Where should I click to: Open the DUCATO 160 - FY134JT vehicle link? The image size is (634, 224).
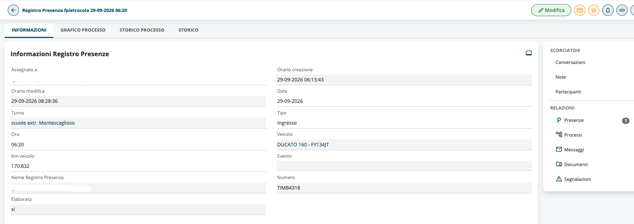coord(303,145)
